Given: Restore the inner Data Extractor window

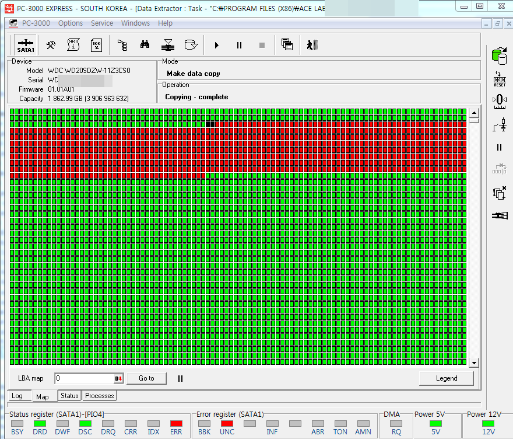Looking at the screenshot, I should click(x=498, y=23).
